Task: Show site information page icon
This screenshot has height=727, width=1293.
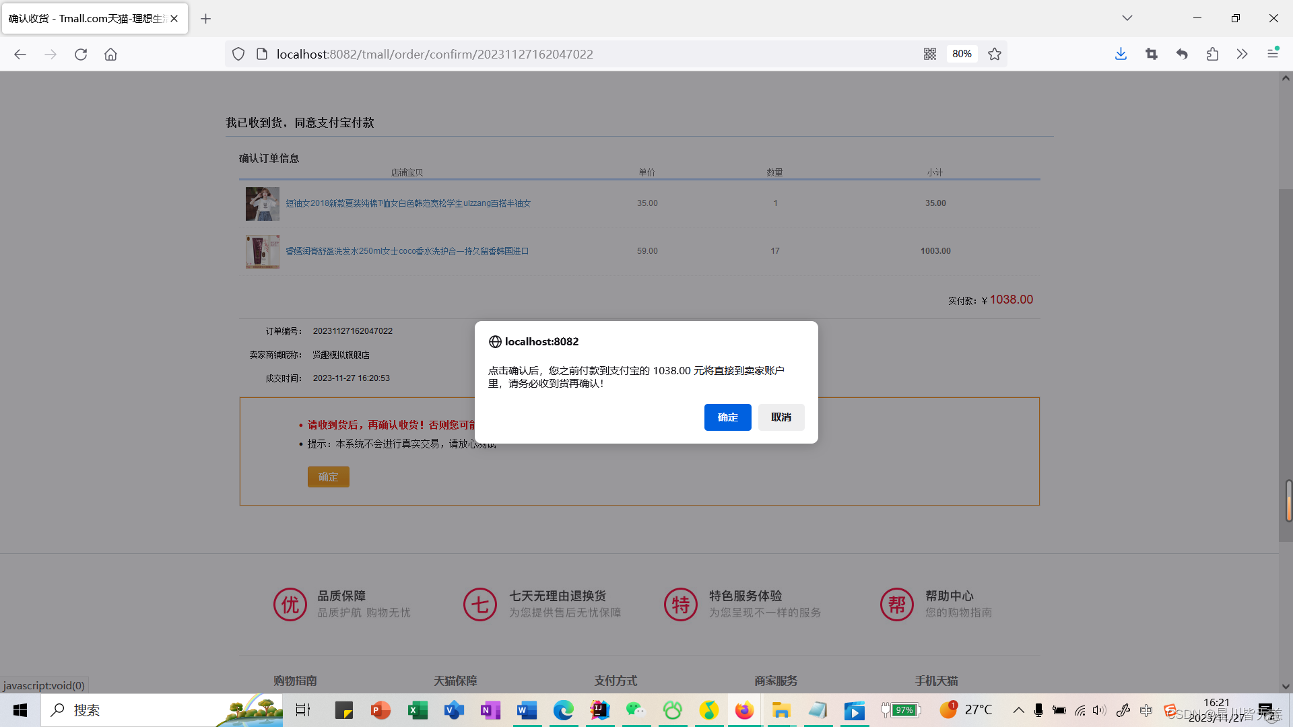Action: point(262,55)
